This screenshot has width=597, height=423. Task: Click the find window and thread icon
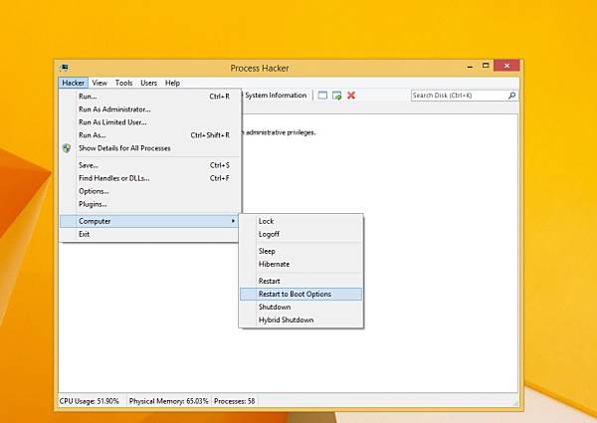tap(336, 96)
